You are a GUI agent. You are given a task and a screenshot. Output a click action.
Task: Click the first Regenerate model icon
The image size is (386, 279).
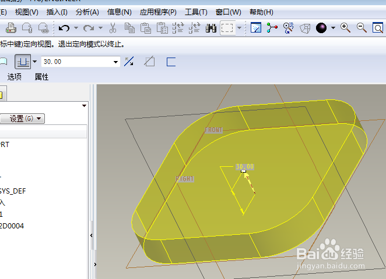point(178,28)
